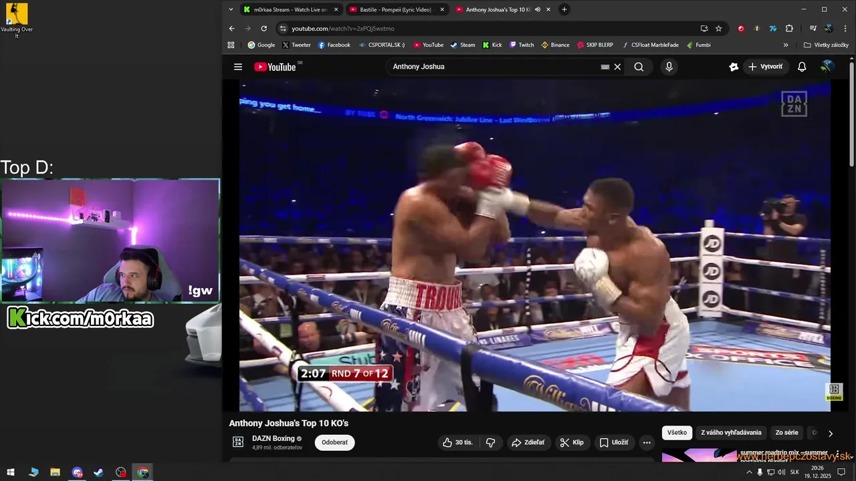This screenshot has height=481, width=856.
Task: Open the Všetky záložky bookmarks folder
Action: pyautogui.click(x=826, y=45)
